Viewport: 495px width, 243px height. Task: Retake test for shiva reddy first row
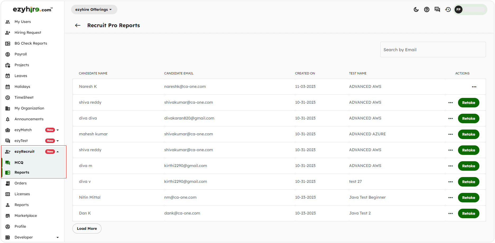(x=469, y=103)
